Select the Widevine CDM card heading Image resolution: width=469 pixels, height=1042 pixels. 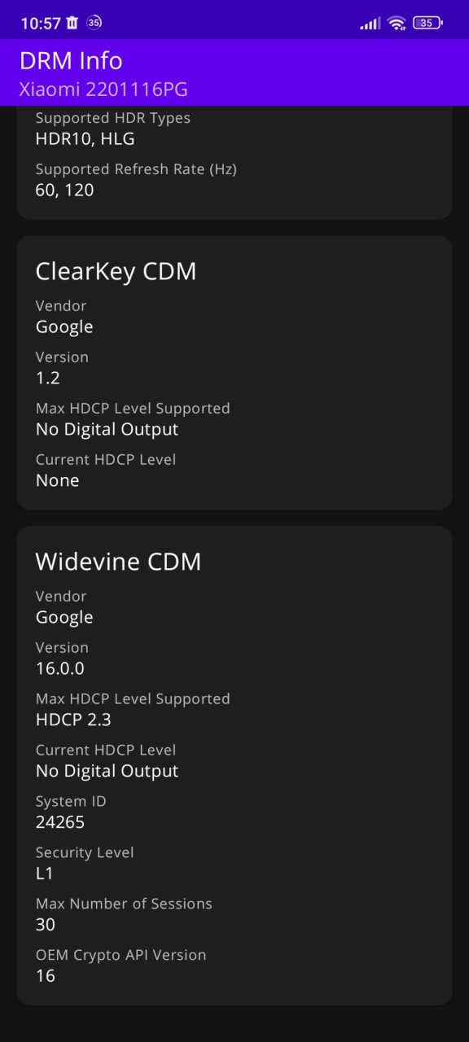tap(118, 562)
